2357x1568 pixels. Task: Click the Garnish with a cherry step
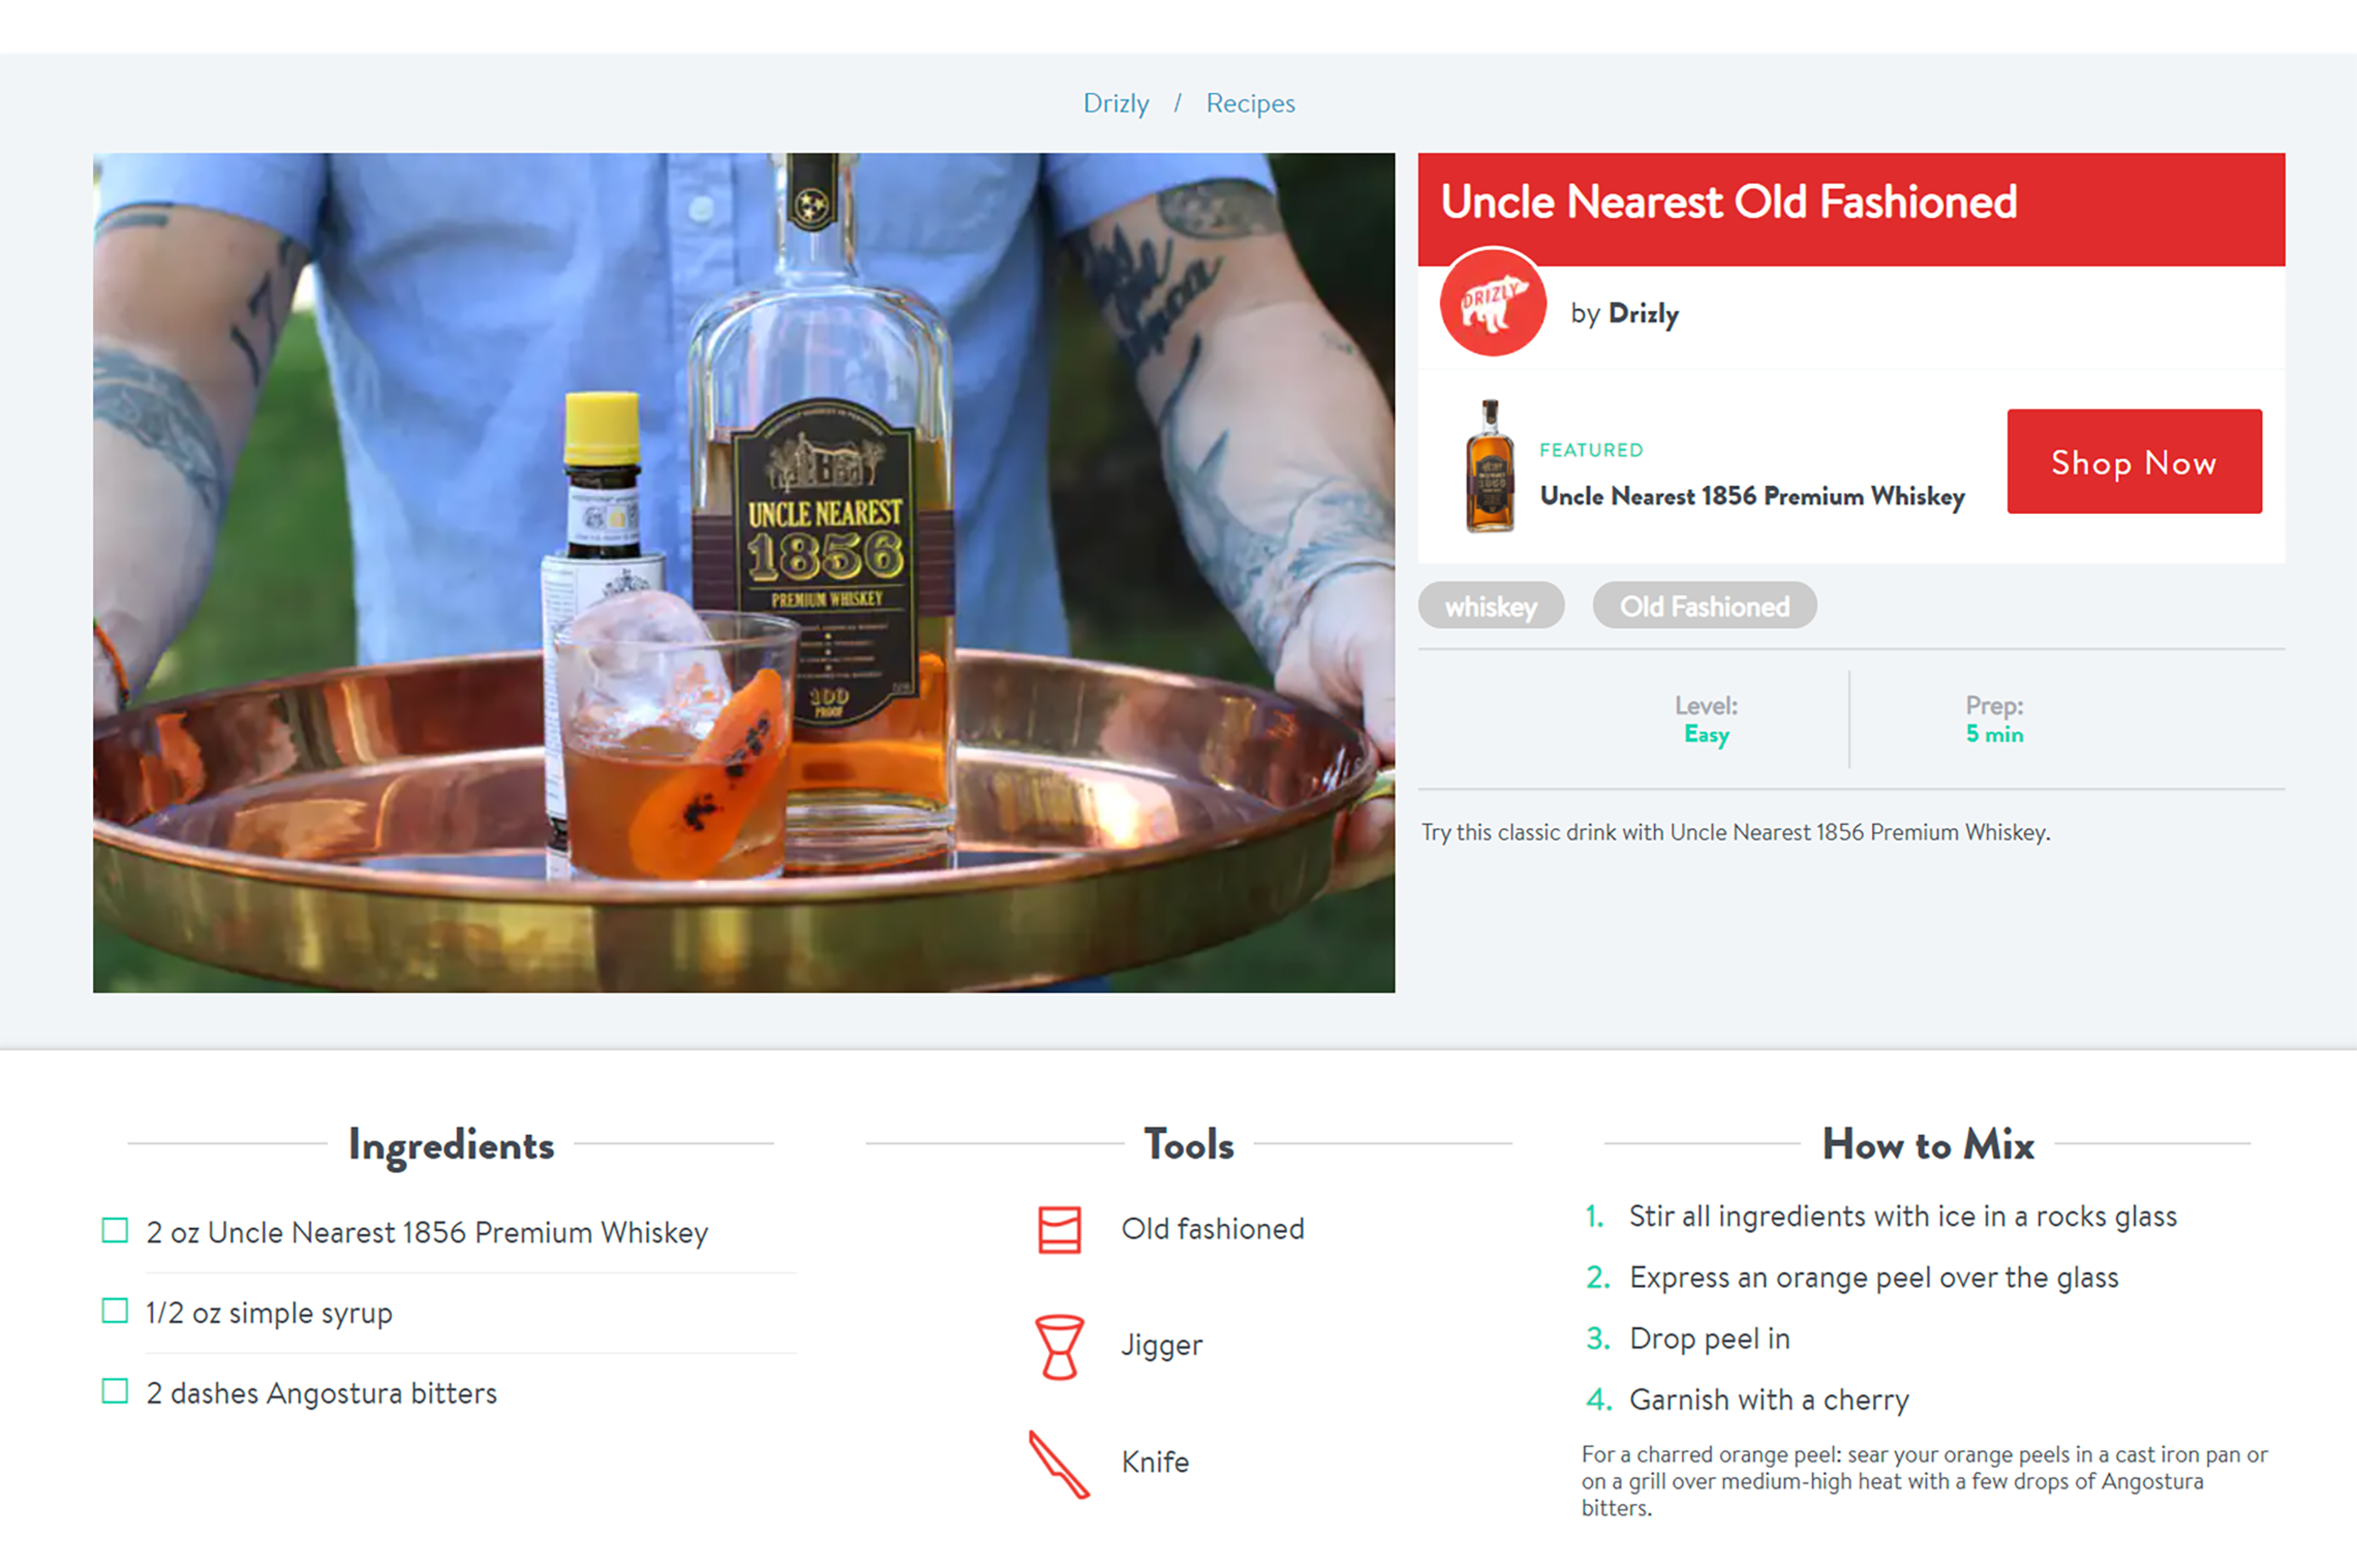coord(1768,1400)
